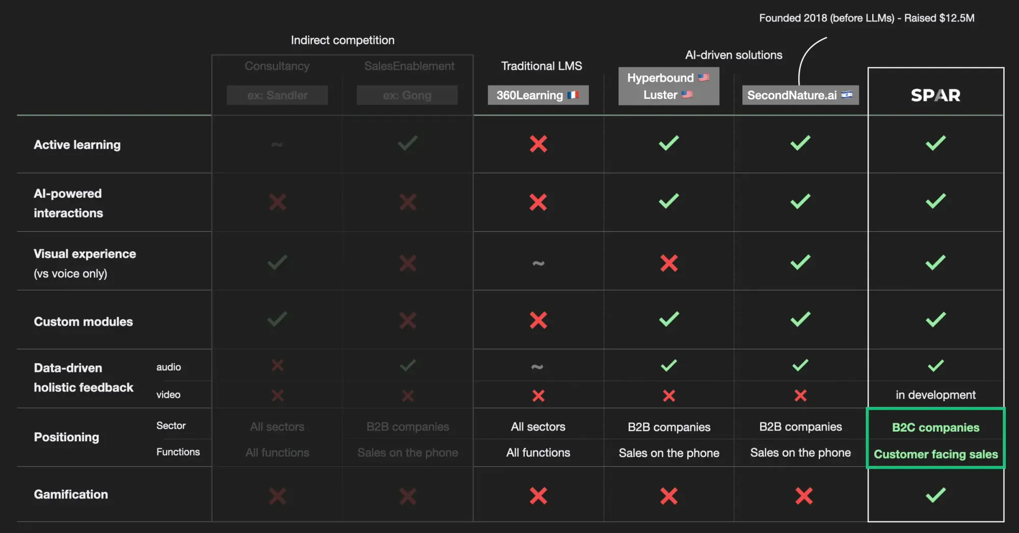
Task: Click the green checkmark for SPAR Active learning
Action: click(935, 144)
